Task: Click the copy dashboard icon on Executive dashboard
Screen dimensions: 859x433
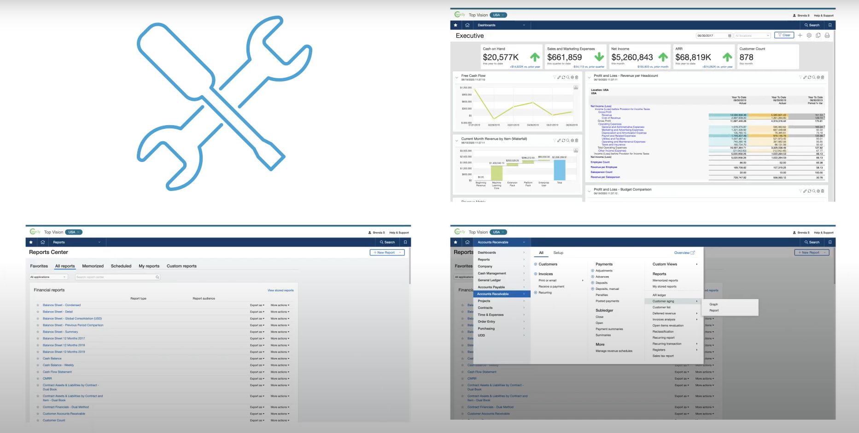Action: [x=818, y=35]
